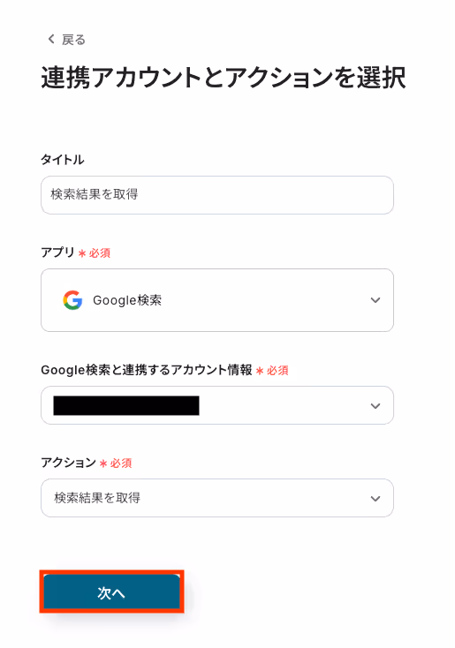This screenshot has height=648, width=455.
Task: Click the タイトル field label
Action: coord(63,160)
